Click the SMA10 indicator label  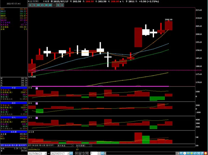pyautogui.click(x=3, y=11)
